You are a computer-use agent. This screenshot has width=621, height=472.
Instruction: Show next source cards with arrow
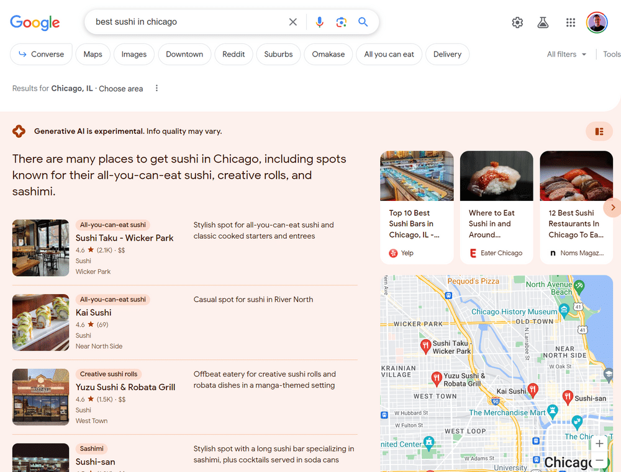pyautogui.click(x=612, y=208)
